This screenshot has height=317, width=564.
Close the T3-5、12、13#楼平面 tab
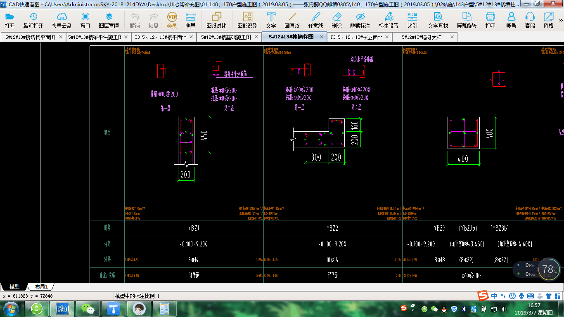(191, 37)
